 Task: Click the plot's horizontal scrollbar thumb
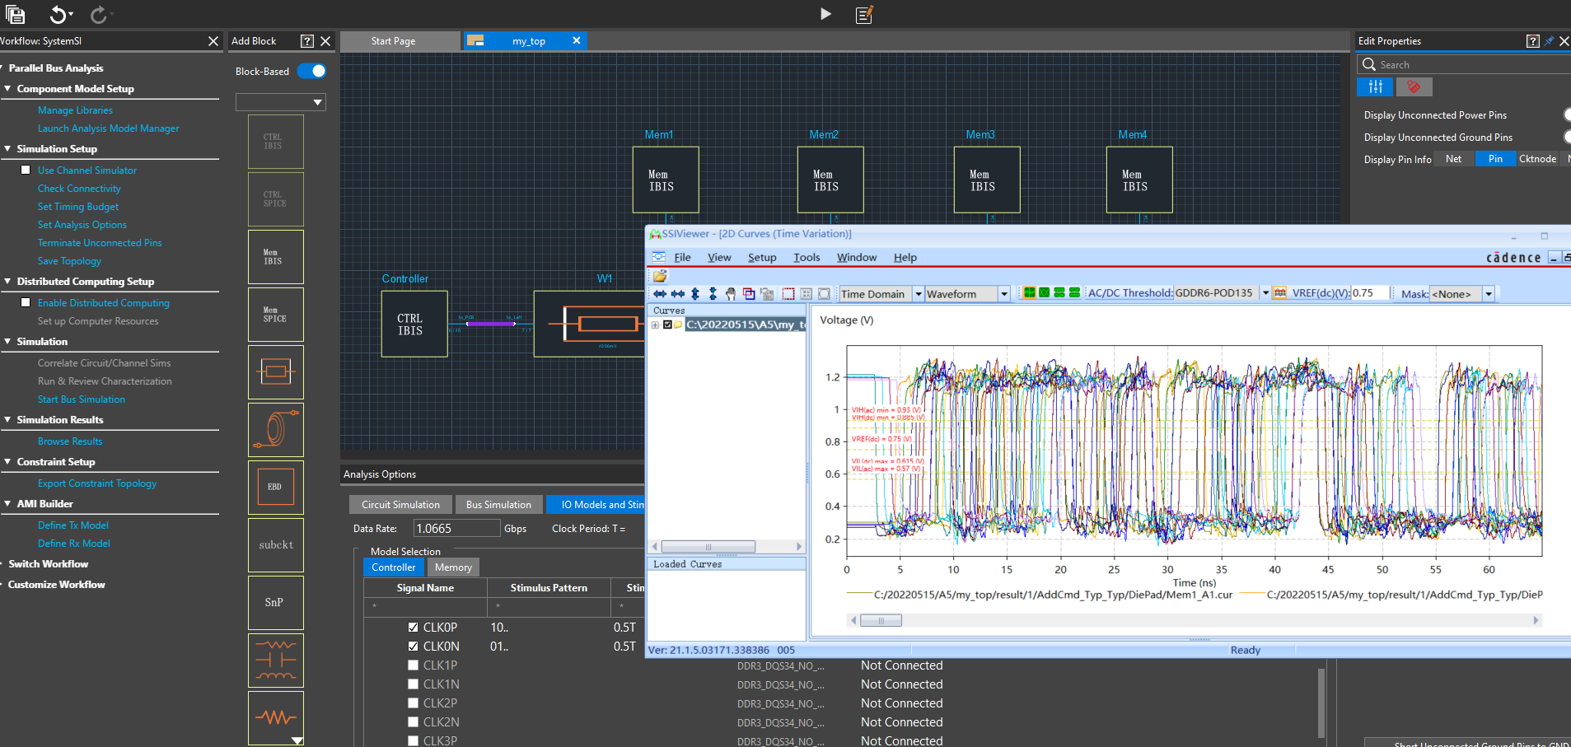[x=881, y=620]
